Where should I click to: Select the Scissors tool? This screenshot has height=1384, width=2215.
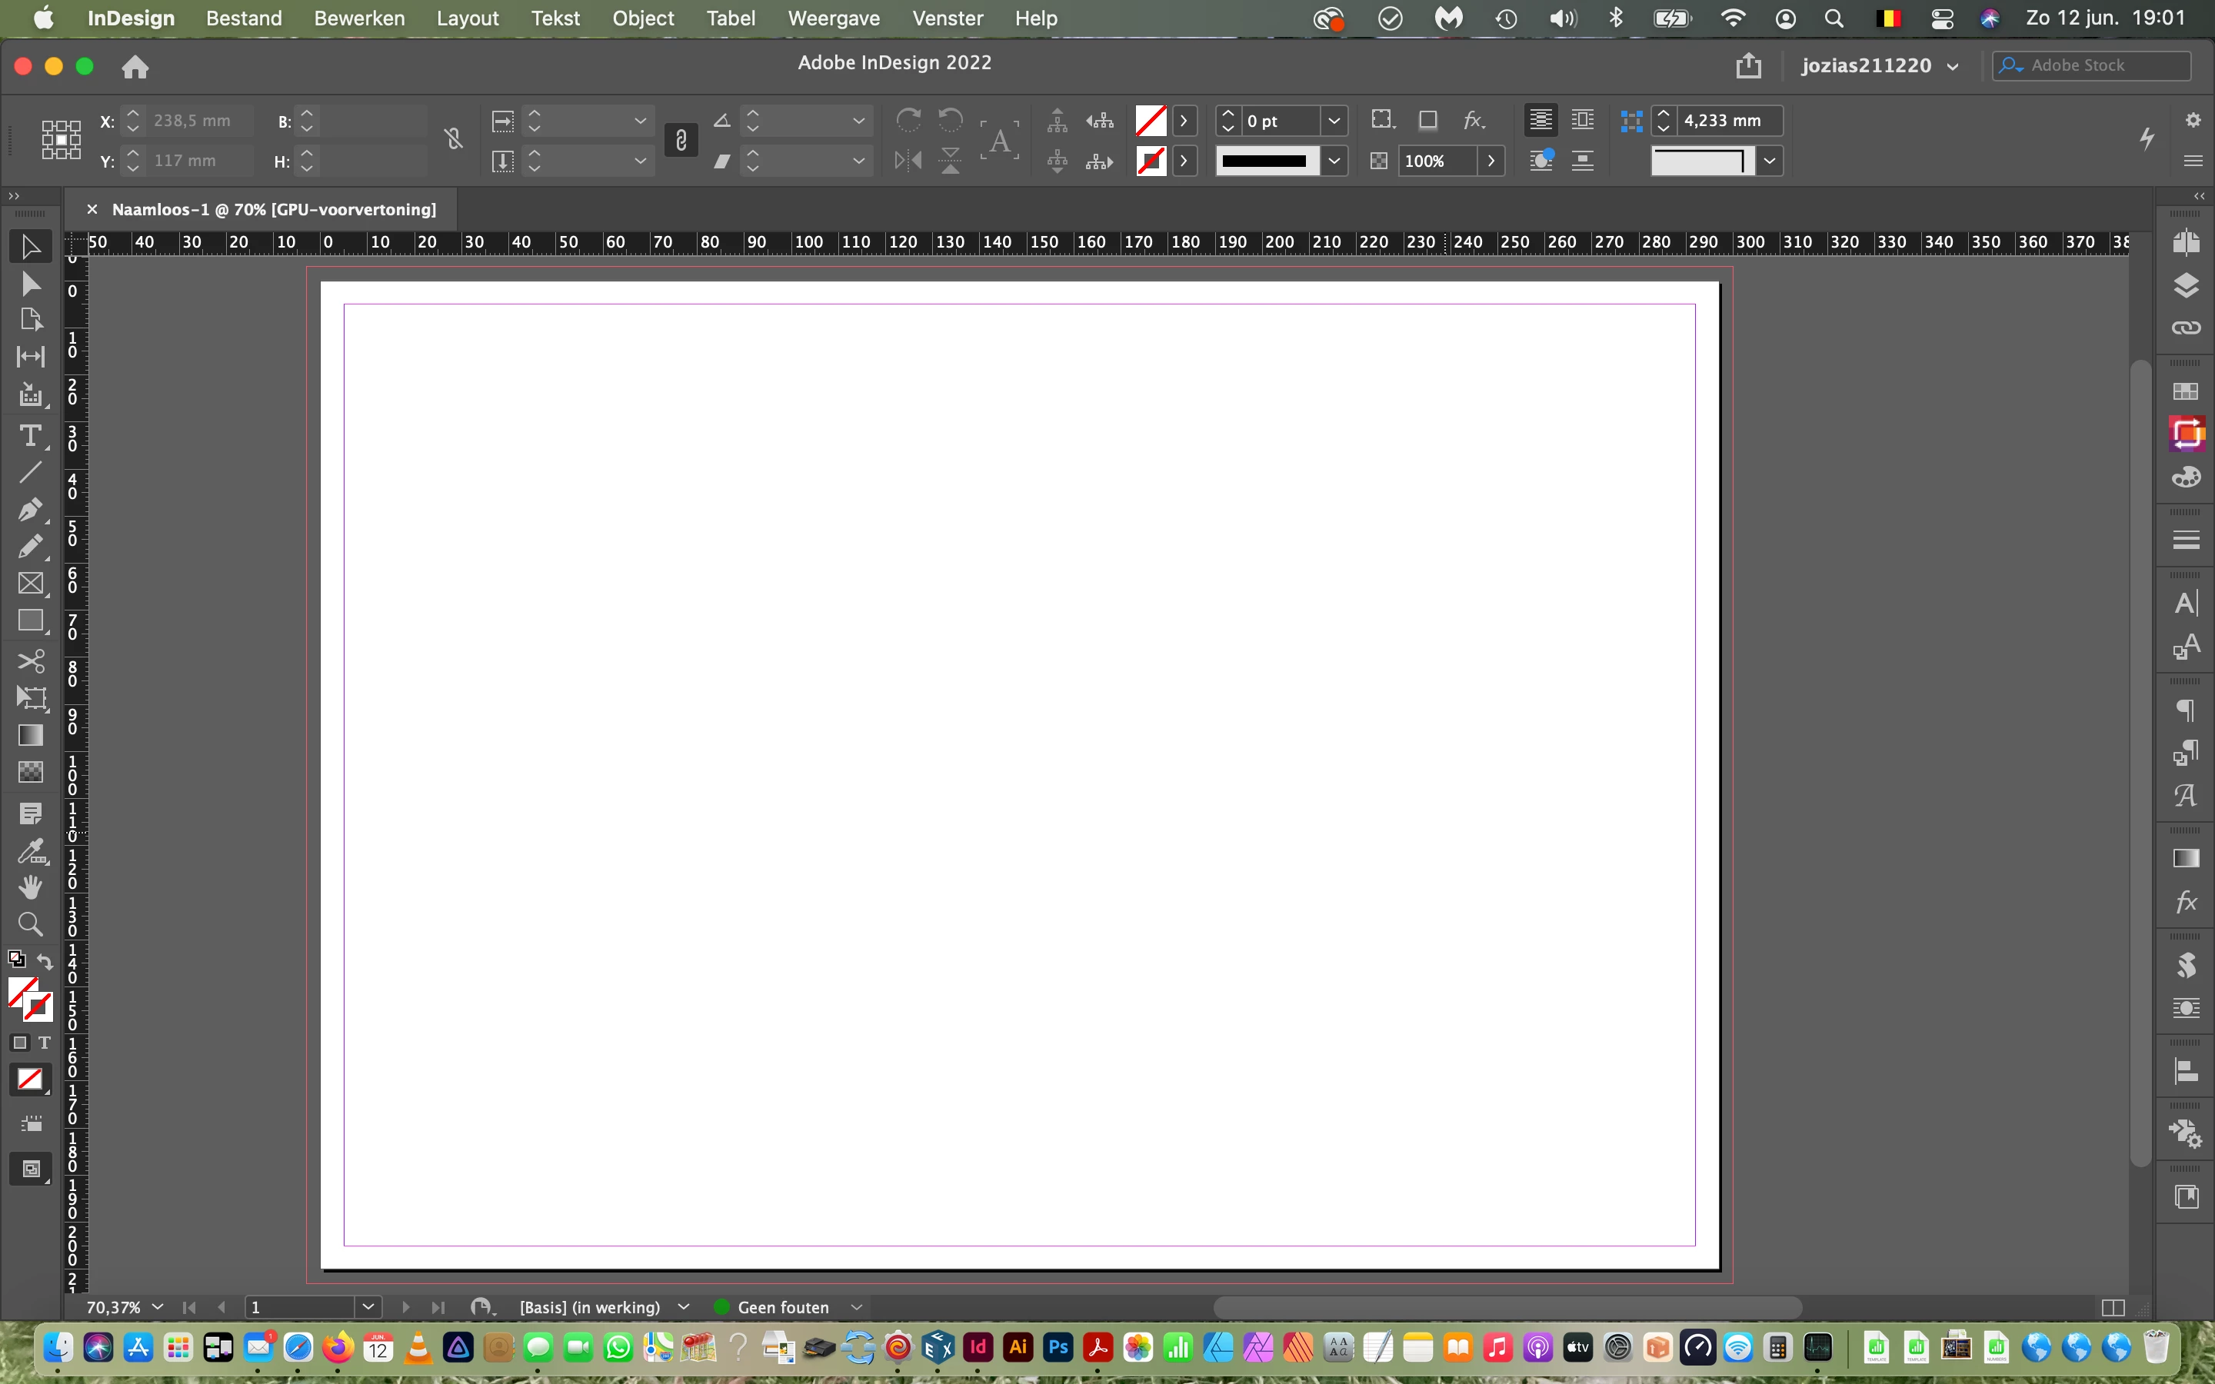[x=30, y=661]
